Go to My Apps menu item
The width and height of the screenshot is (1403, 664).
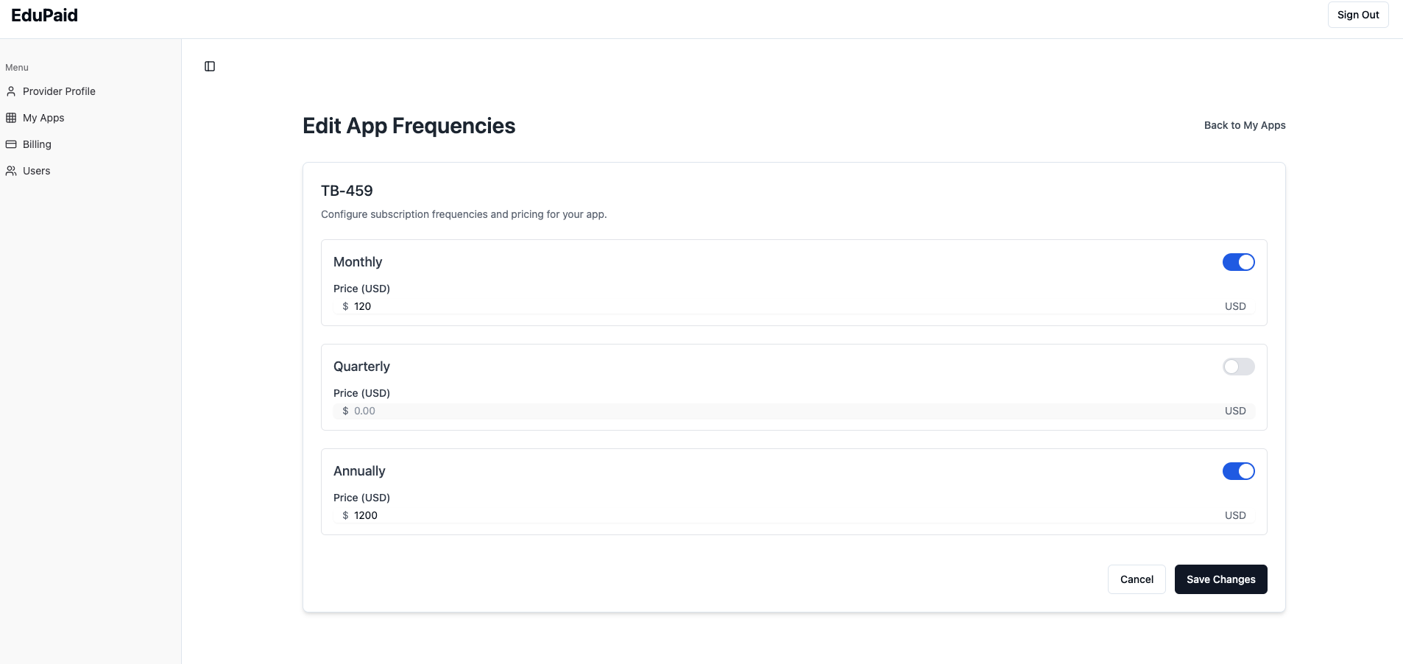43,118
